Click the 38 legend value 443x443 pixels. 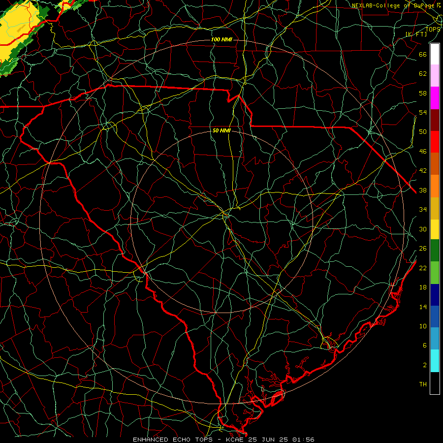(423, 190)
